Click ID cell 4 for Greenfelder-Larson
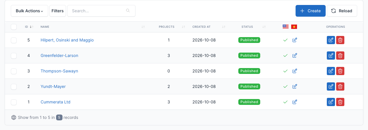The height and width of the screenshot is (130, 368). tap(29, 56)
